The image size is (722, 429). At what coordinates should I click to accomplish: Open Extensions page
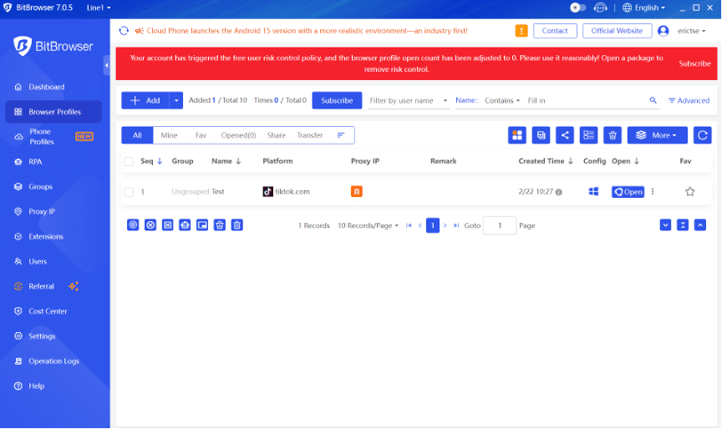pos(46,236)
